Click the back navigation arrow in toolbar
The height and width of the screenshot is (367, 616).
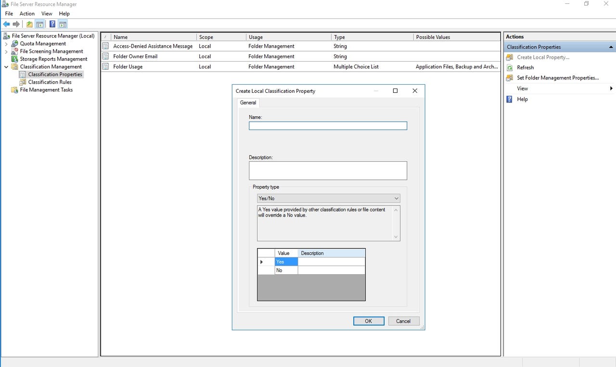(6, 24)
